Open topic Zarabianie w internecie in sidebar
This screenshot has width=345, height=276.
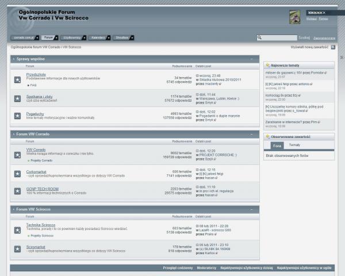[x=285, y=122]
